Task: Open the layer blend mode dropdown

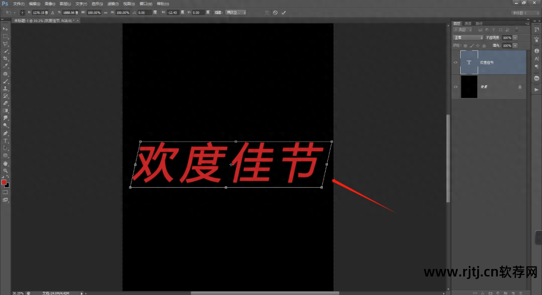Action: click(468, 38)
